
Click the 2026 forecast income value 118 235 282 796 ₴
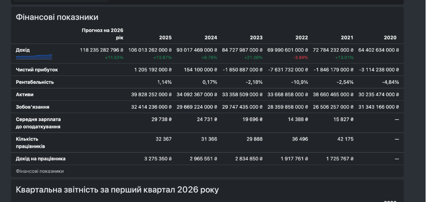102,50
